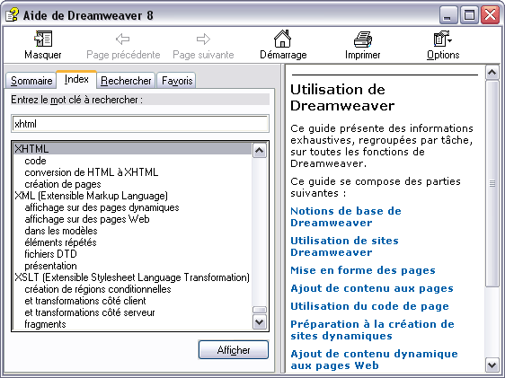Maximize the Aide de Dreamweaver window

[x=469, y=14]
